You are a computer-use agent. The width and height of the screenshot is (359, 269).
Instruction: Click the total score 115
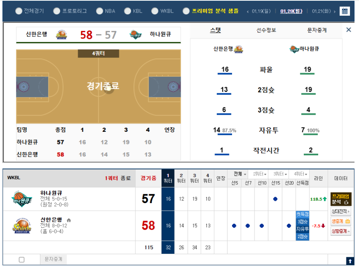[149, 247]
